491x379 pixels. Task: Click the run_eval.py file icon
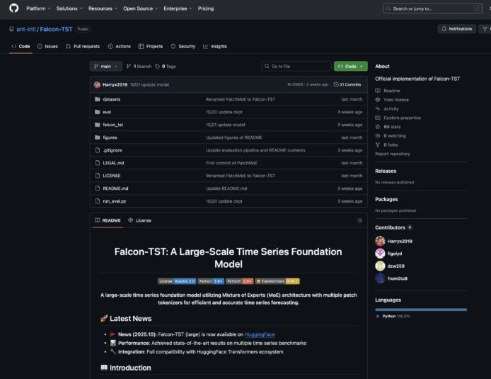(x=98, y=201)
